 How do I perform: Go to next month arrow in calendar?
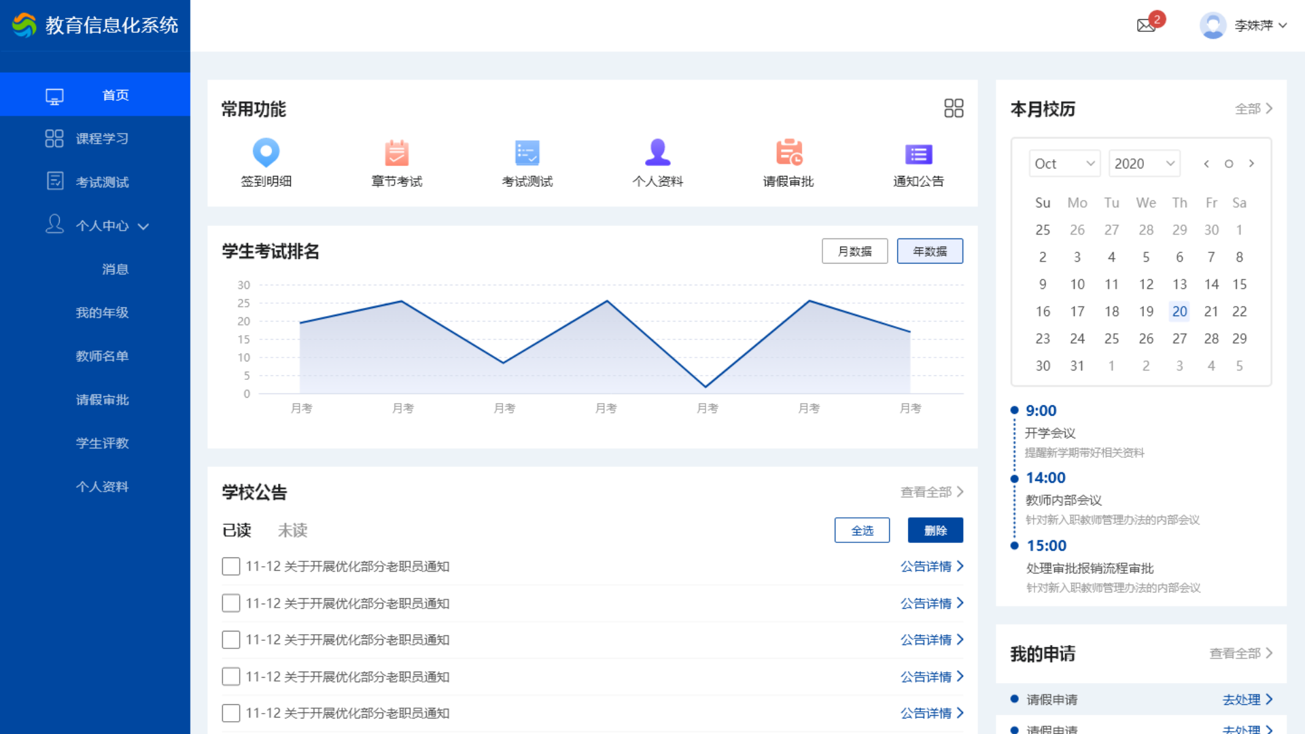(x=1251, y=164)
